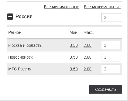Click the Все минимальные link
This screenshot has width=128, height=101.
[x=62, y=7]
